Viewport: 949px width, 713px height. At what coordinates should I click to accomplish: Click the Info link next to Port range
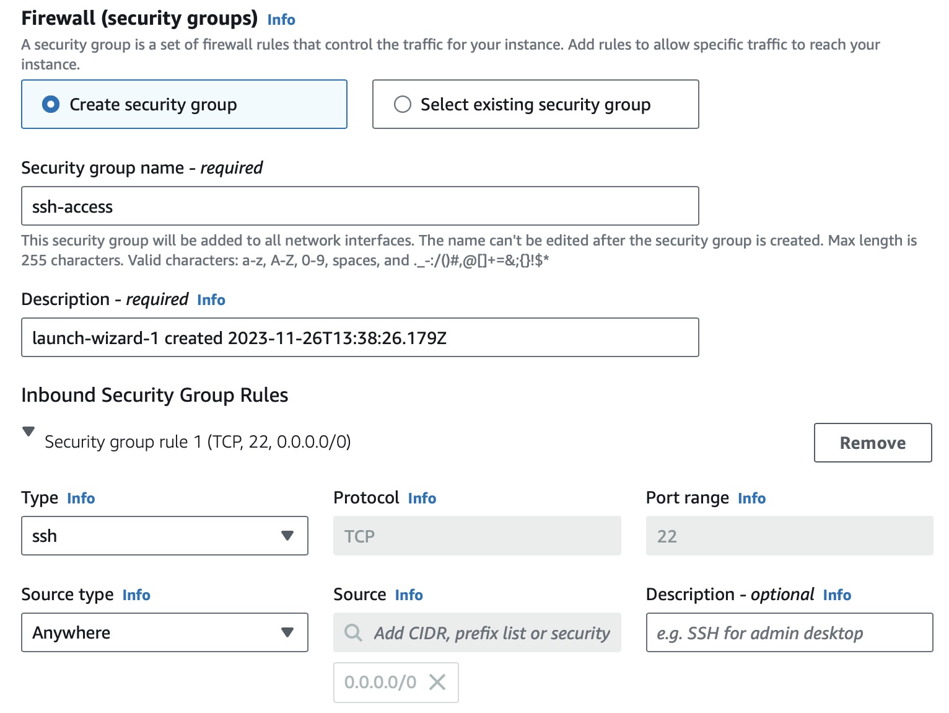751,498
